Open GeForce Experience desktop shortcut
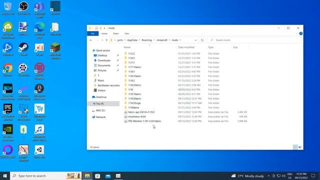Screen dimensions: 320x180 tap(8, 132)
